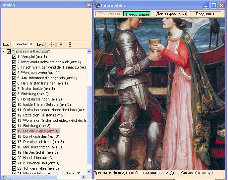Open the Примечания tab
This screenshot has width=228, height=180.
coord(109,14)
